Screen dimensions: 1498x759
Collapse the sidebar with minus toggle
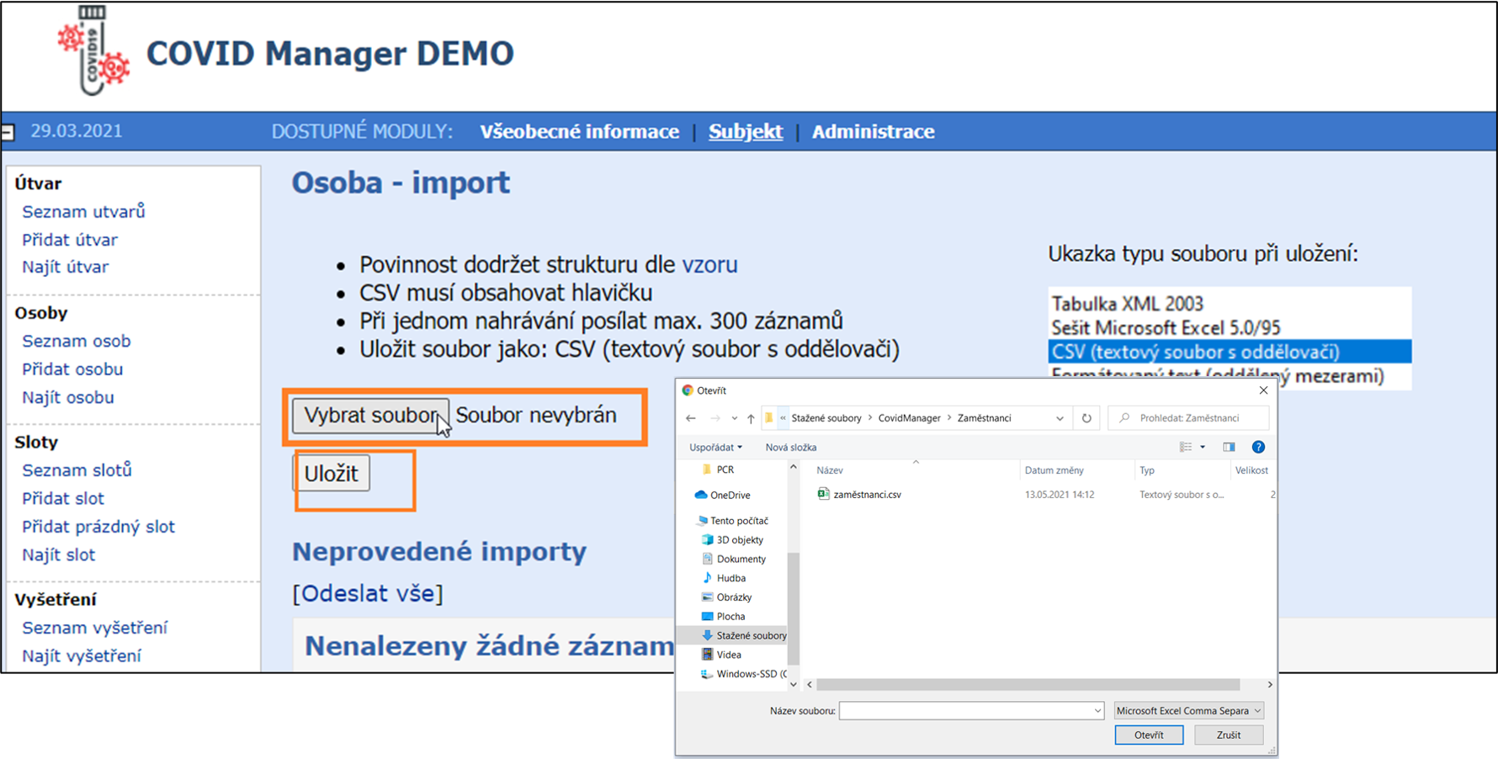click(x=8, y=132)
